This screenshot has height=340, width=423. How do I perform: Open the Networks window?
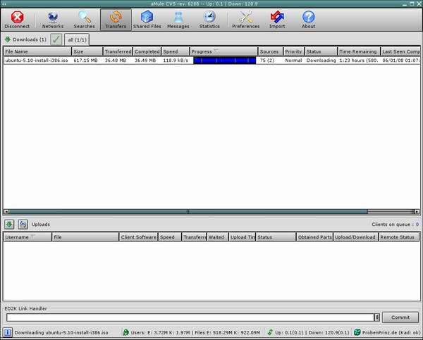(52, 20)
